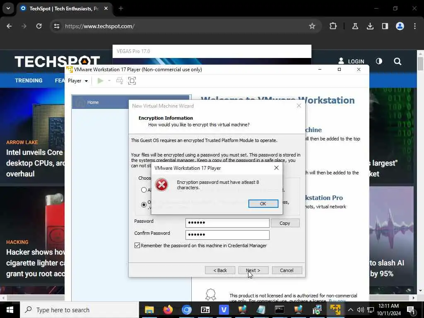
Task: Launch Firefox from the taskbar
Action: (168, 310)
